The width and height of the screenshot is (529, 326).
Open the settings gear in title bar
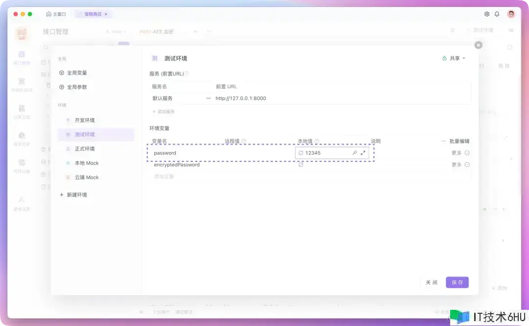click(487, 14)
